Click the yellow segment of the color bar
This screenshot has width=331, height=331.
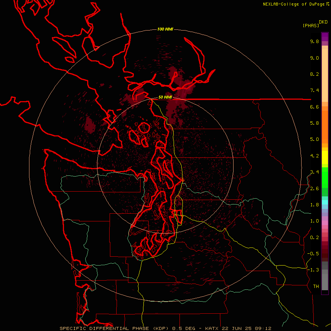(325, 157)
